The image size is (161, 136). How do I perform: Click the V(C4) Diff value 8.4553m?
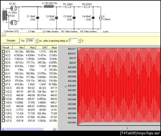click(x=42, y=99)
